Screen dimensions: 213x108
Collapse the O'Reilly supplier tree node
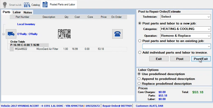(x=4, y=34)
